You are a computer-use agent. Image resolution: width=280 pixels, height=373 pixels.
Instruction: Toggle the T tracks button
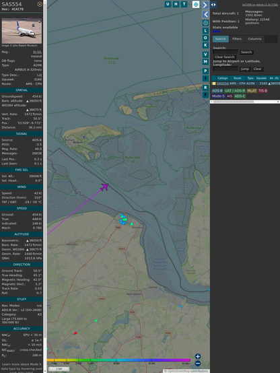pyautogui.click(x=184, y=4)
